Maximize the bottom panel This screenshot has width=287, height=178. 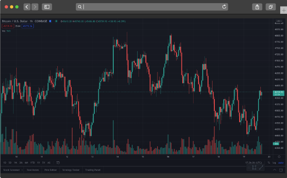point(281,170)
